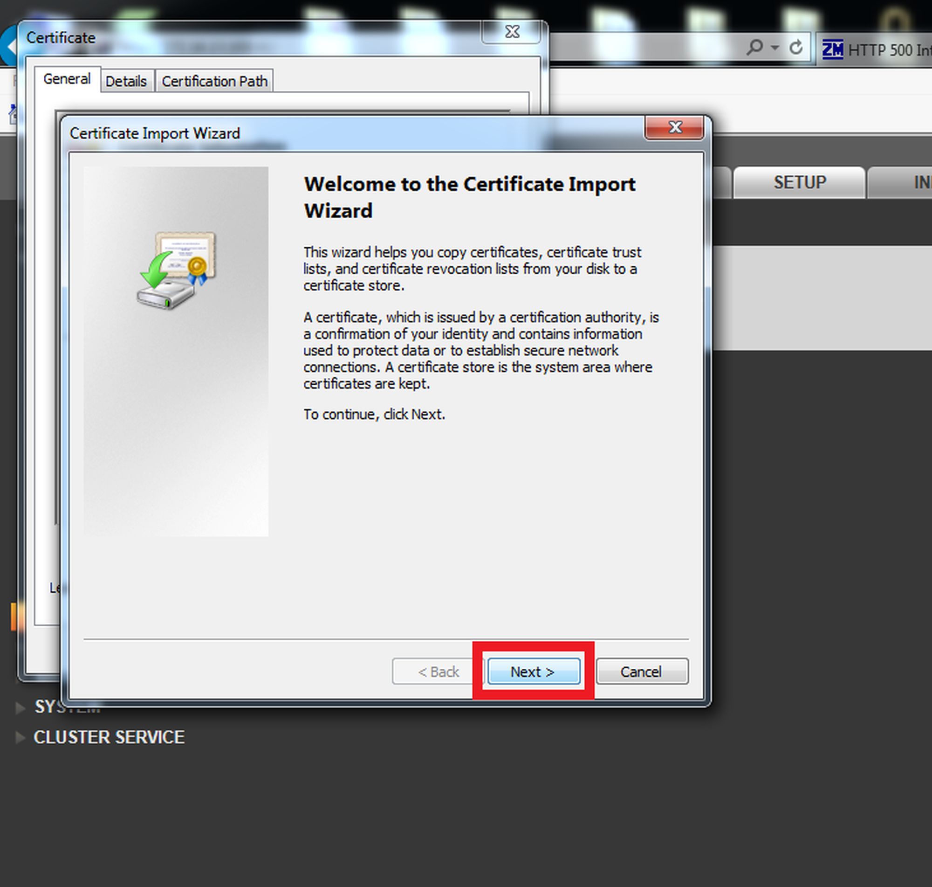The image size is (932, 887).
Task: Click the browser back arrow button
Action: (8, 46)
